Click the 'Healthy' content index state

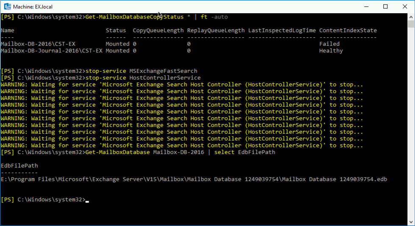(x=331, y=51)
